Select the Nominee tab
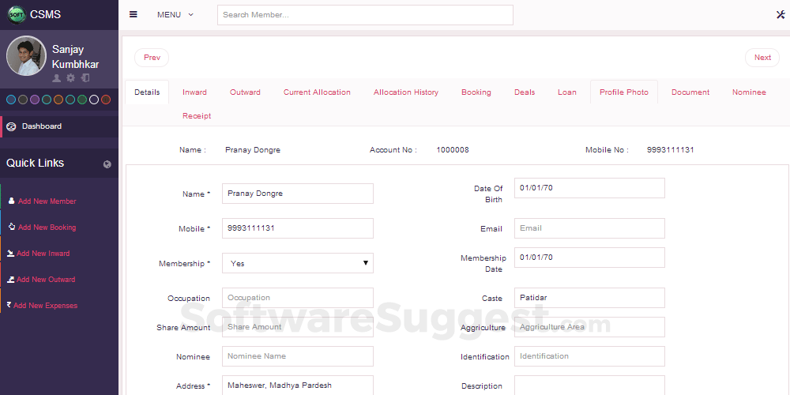The height and width of the screenshot is (395, 790). (748, 92)
